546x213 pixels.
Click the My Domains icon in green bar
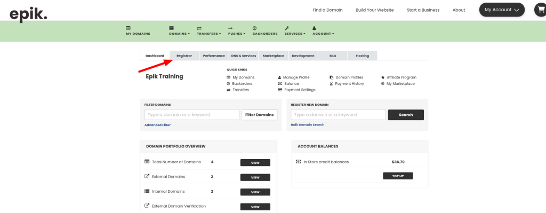pos(128,28)
